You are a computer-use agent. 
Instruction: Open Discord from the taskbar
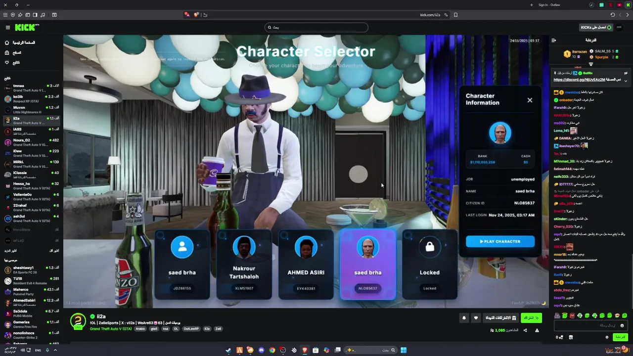261,350
